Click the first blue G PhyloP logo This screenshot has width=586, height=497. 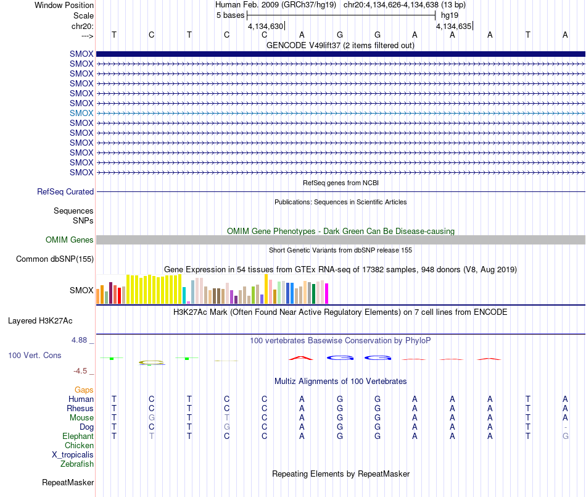tap(340, 358)
